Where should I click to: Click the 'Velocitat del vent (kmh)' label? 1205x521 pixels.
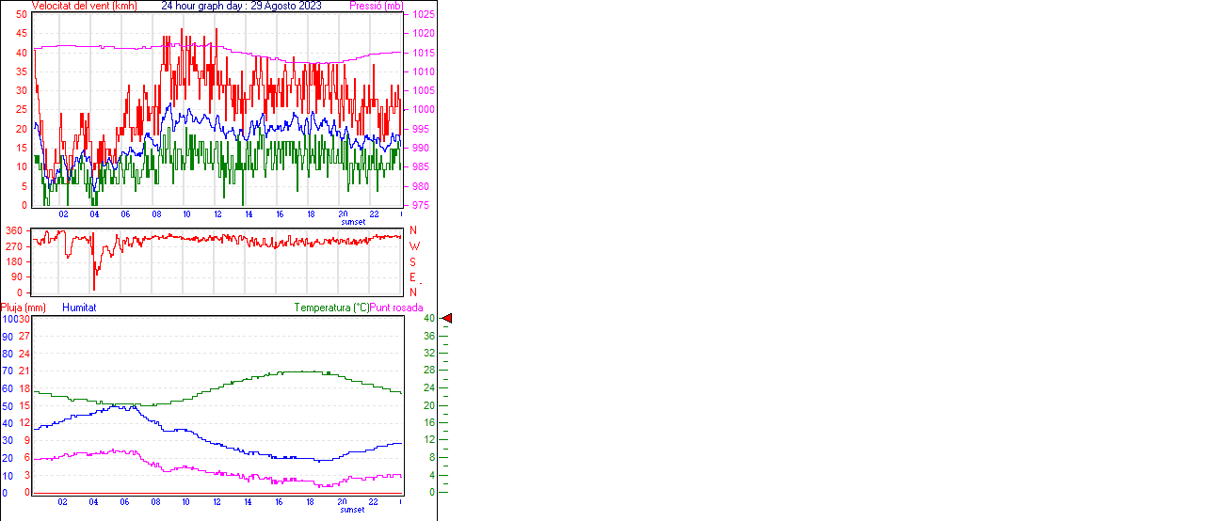pos(84,6)
